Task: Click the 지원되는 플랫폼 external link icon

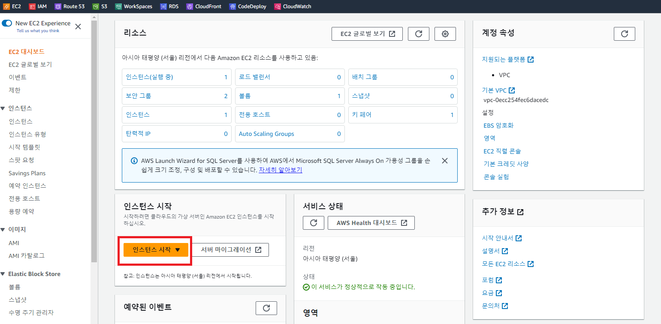Action: tap(531, 60)
